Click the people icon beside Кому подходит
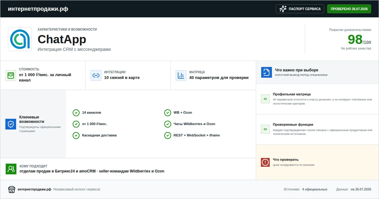Viewport: 379px width, 199px height. point(11,169)
